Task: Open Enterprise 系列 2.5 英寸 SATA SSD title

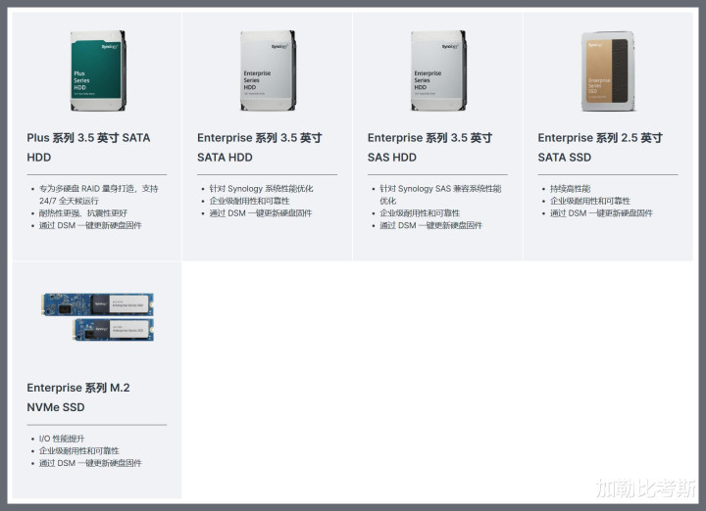Action: pos(600,148)
